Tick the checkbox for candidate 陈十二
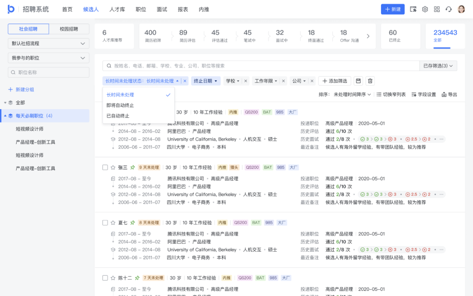This screenshot has width=473, height=296. point(105,278)
